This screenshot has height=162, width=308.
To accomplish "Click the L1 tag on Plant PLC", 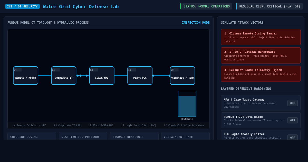I will [x=132, y=70].
